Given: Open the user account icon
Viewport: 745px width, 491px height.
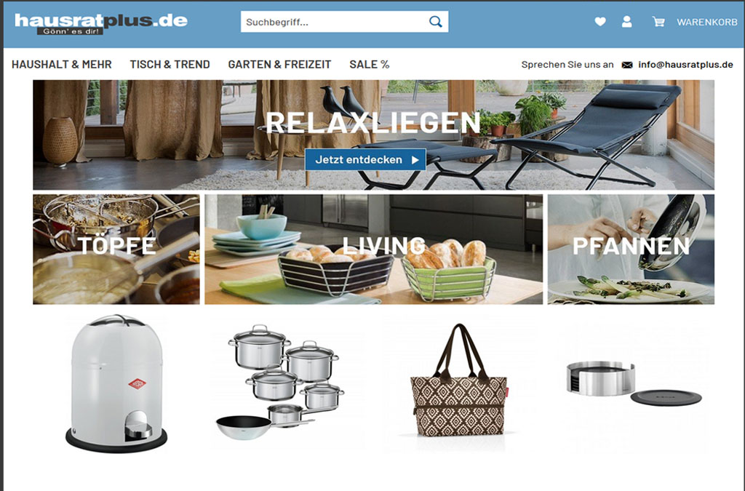Looking at the screenshot, I should [x=626, y=22].
